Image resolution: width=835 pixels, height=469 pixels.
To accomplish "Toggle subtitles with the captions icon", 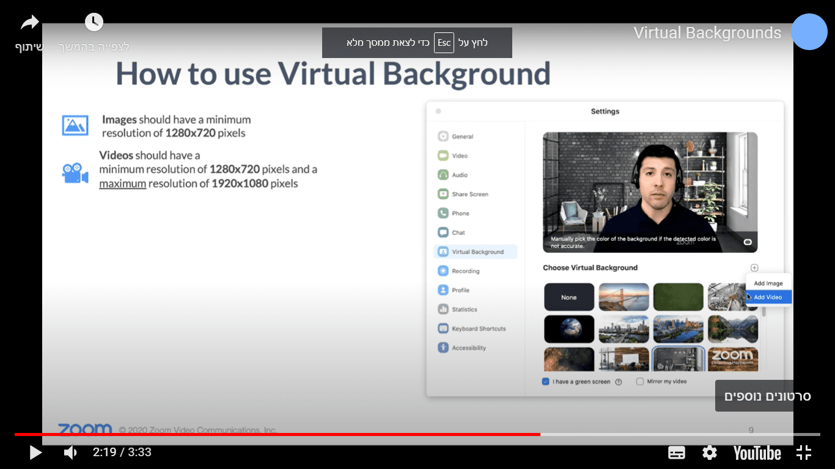I will (x=677, y=453).
